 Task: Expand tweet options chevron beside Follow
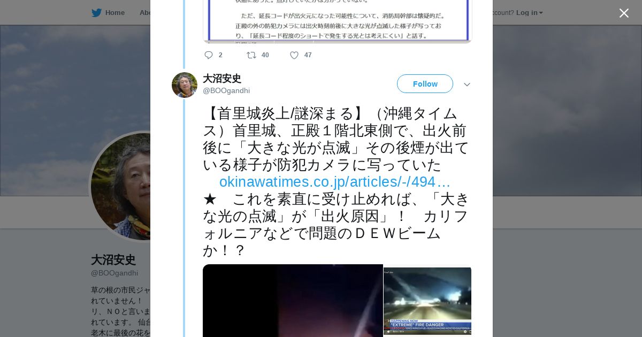click(x=467, y=85)
